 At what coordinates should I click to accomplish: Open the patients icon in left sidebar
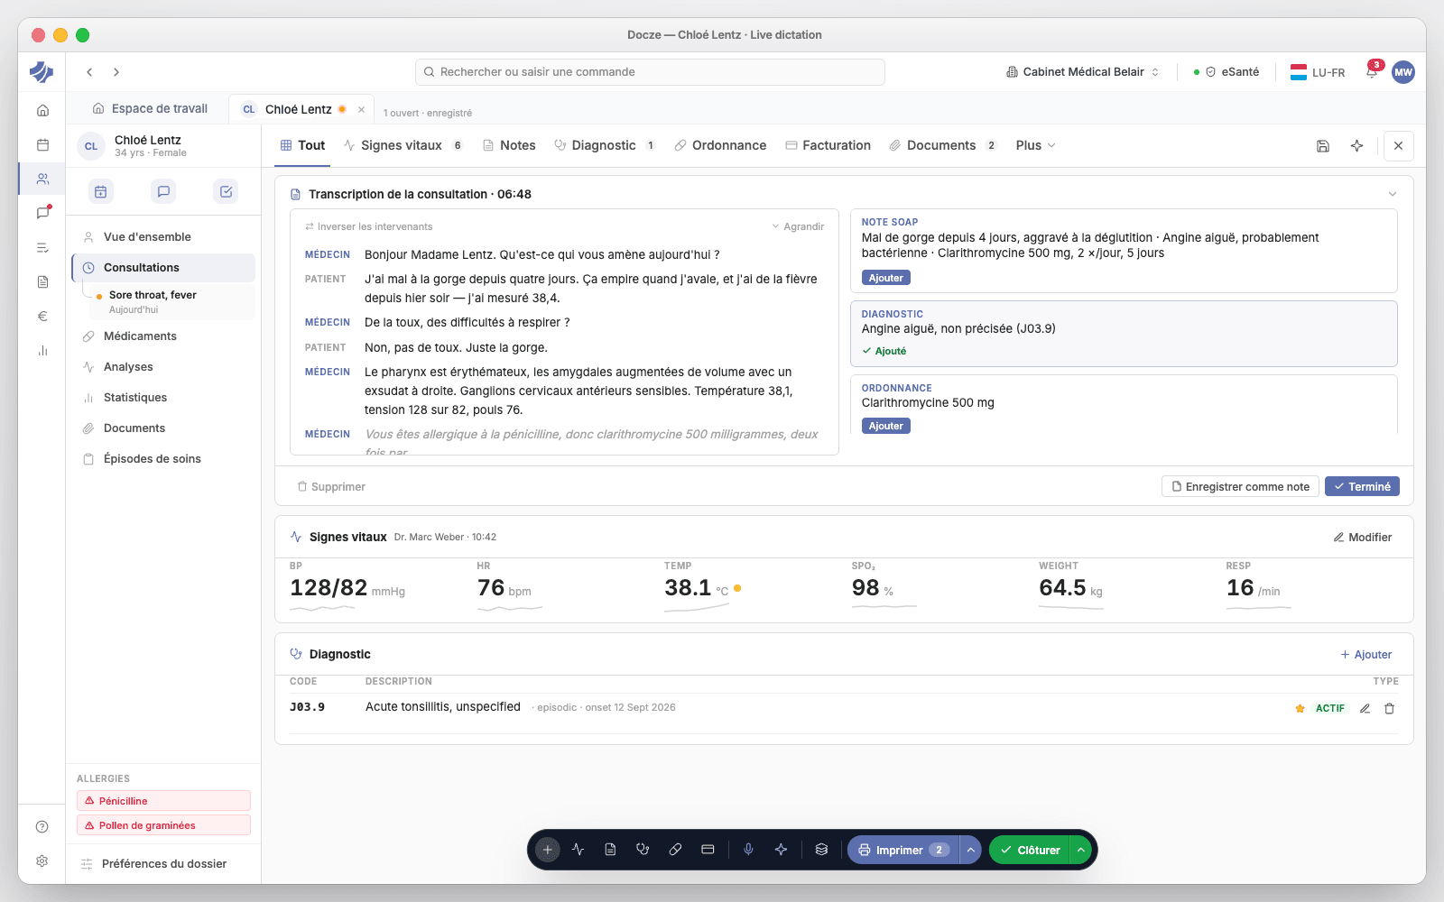pos(42,179)
